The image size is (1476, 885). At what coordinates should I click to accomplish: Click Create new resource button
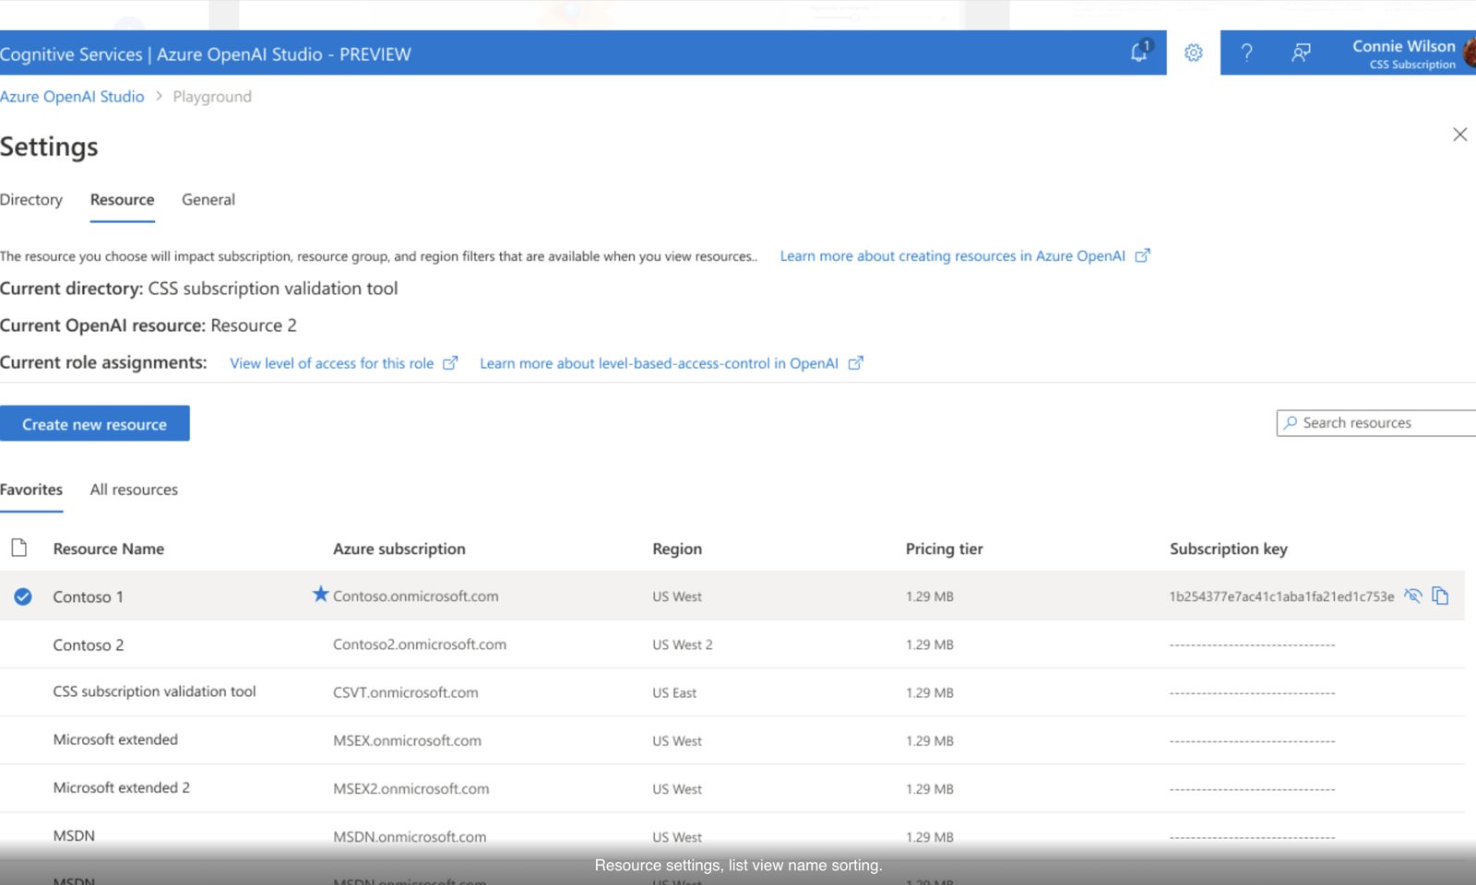(95, 423)
